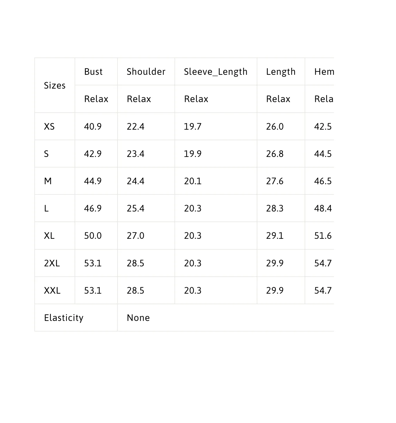Select length value 28.3 for size L
Viewport: 396px width, 423px height.
[275, 208]
